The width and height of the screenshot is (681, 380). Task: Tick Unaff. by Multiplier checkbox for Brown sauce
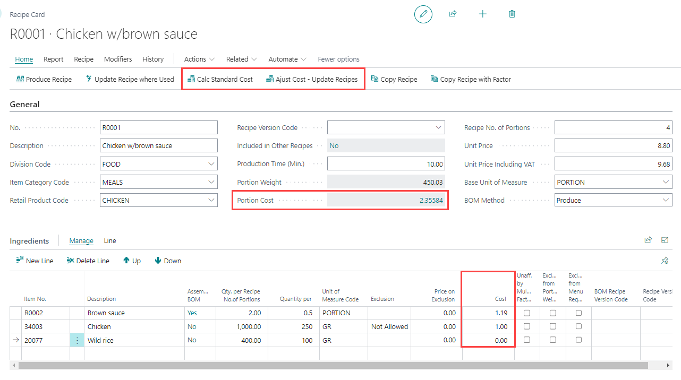point(527,313)
